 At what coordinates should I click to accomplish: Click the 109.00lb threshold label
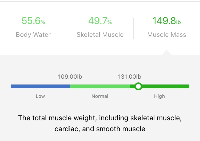tap(70, 77)
